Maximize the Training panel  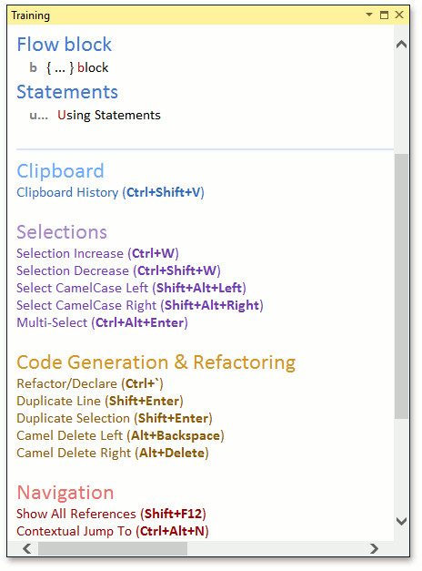[x=384, y=15]
